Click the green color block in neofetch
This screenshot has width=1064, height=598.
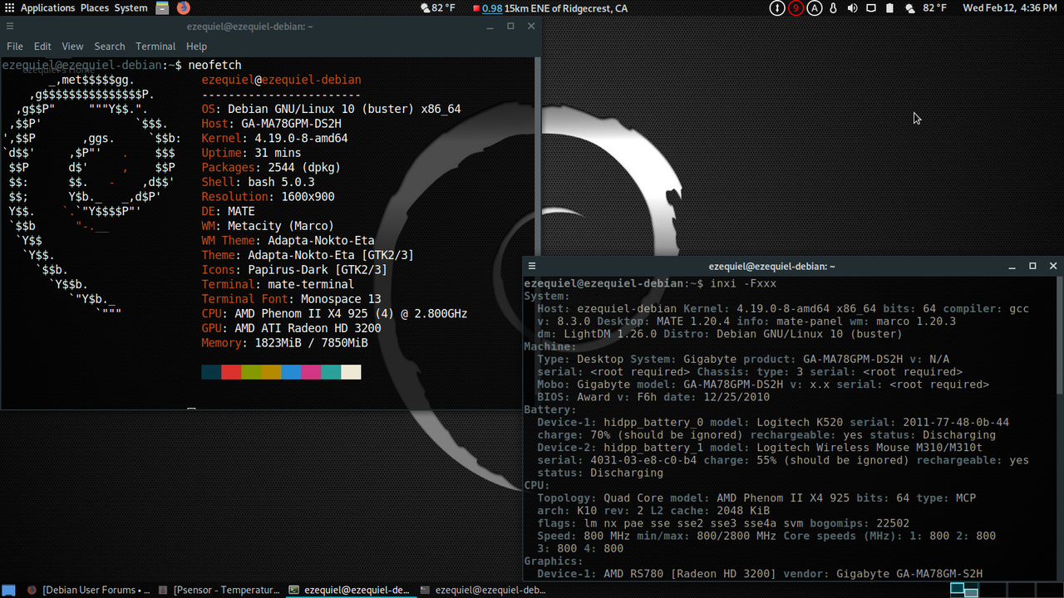pos(251,372)
